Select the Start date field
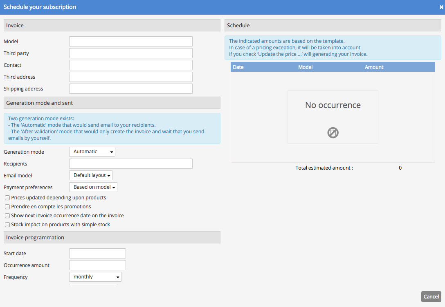The width and height of the screenshot is (445, 307). tap(98, 254)
